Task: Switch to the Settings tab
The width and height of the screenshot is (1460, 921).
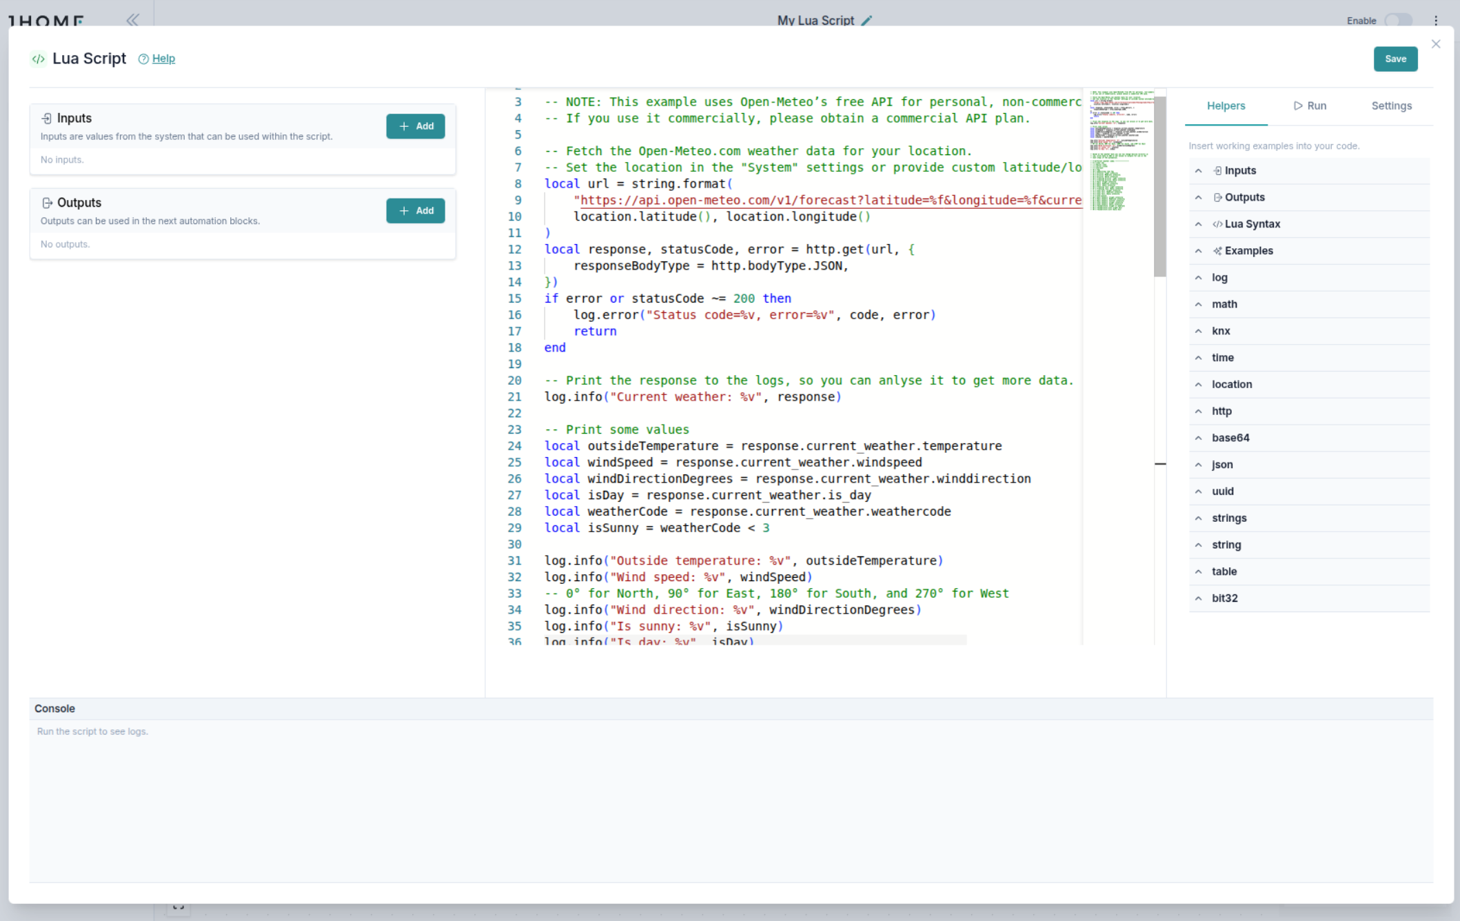Action: [x=1392, y=105]
